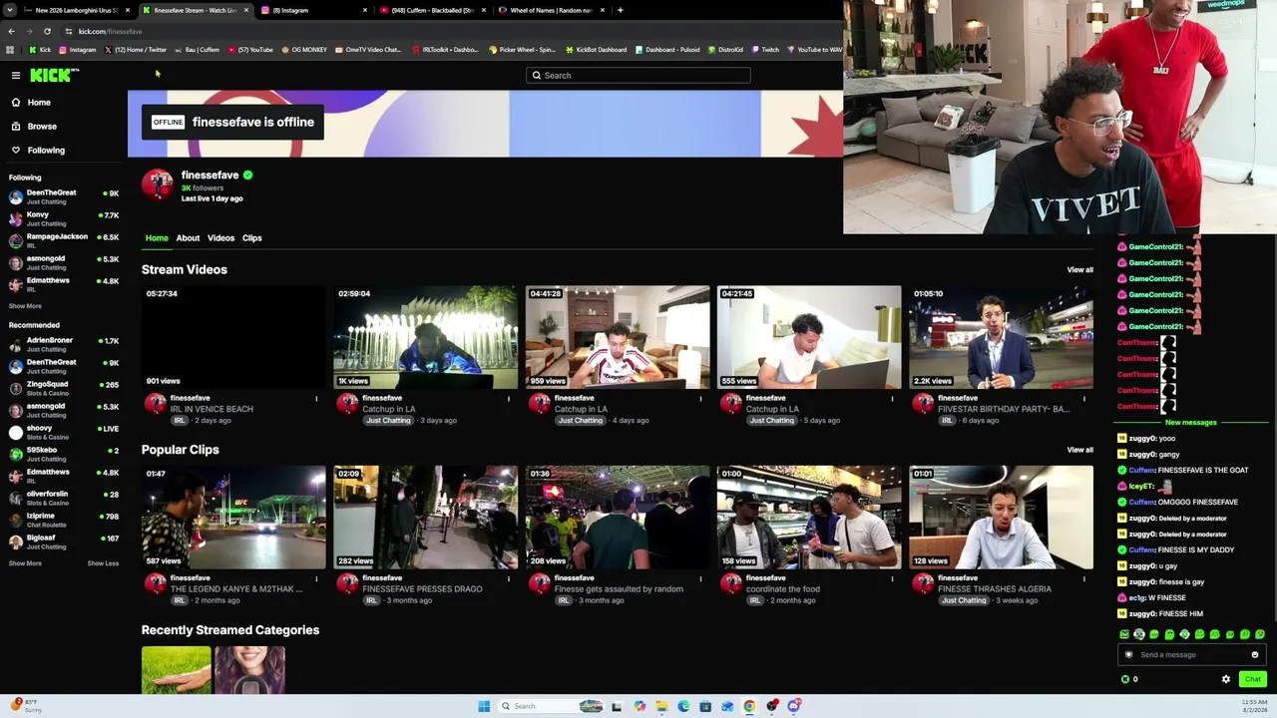Click the 'Finesse gets assaulted by random' clip title
This screenshot has width=1277, height=718.
619,589
